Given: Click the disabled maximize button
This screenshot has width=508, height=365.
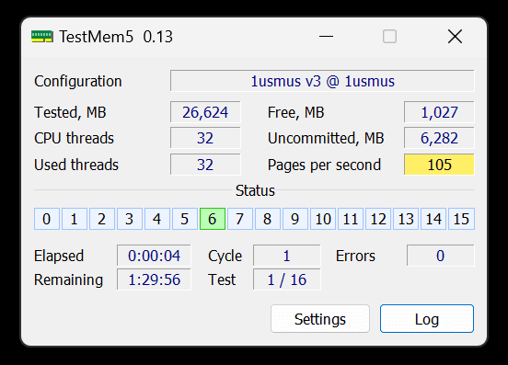Looking at the screenshot, I should (389, 36).
